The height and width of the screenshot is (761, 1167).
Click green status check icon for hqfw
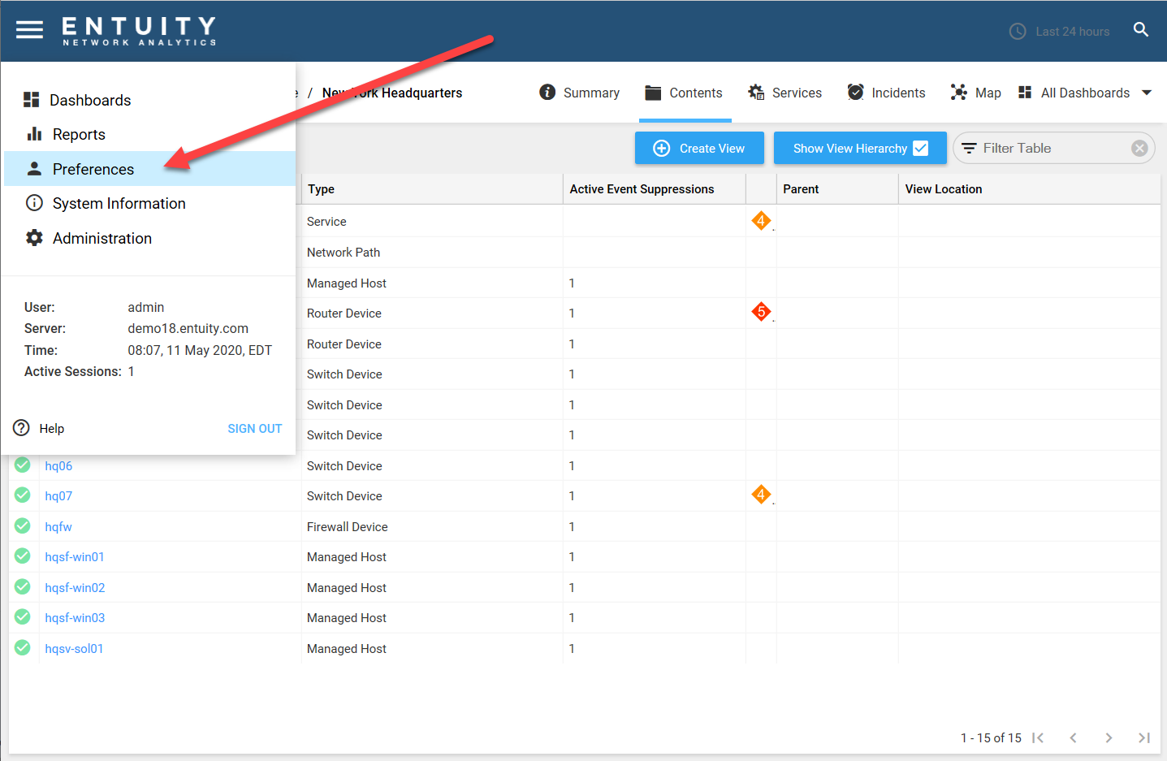pyautogui.click(x=23, y=525)
